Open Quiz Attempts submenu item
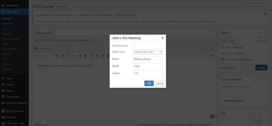The width and height of the screenshot is (272, 126). point(10,49)
